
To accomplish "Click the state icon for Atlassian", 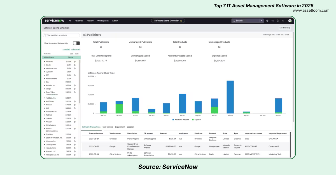I will (x=75, y=105).
